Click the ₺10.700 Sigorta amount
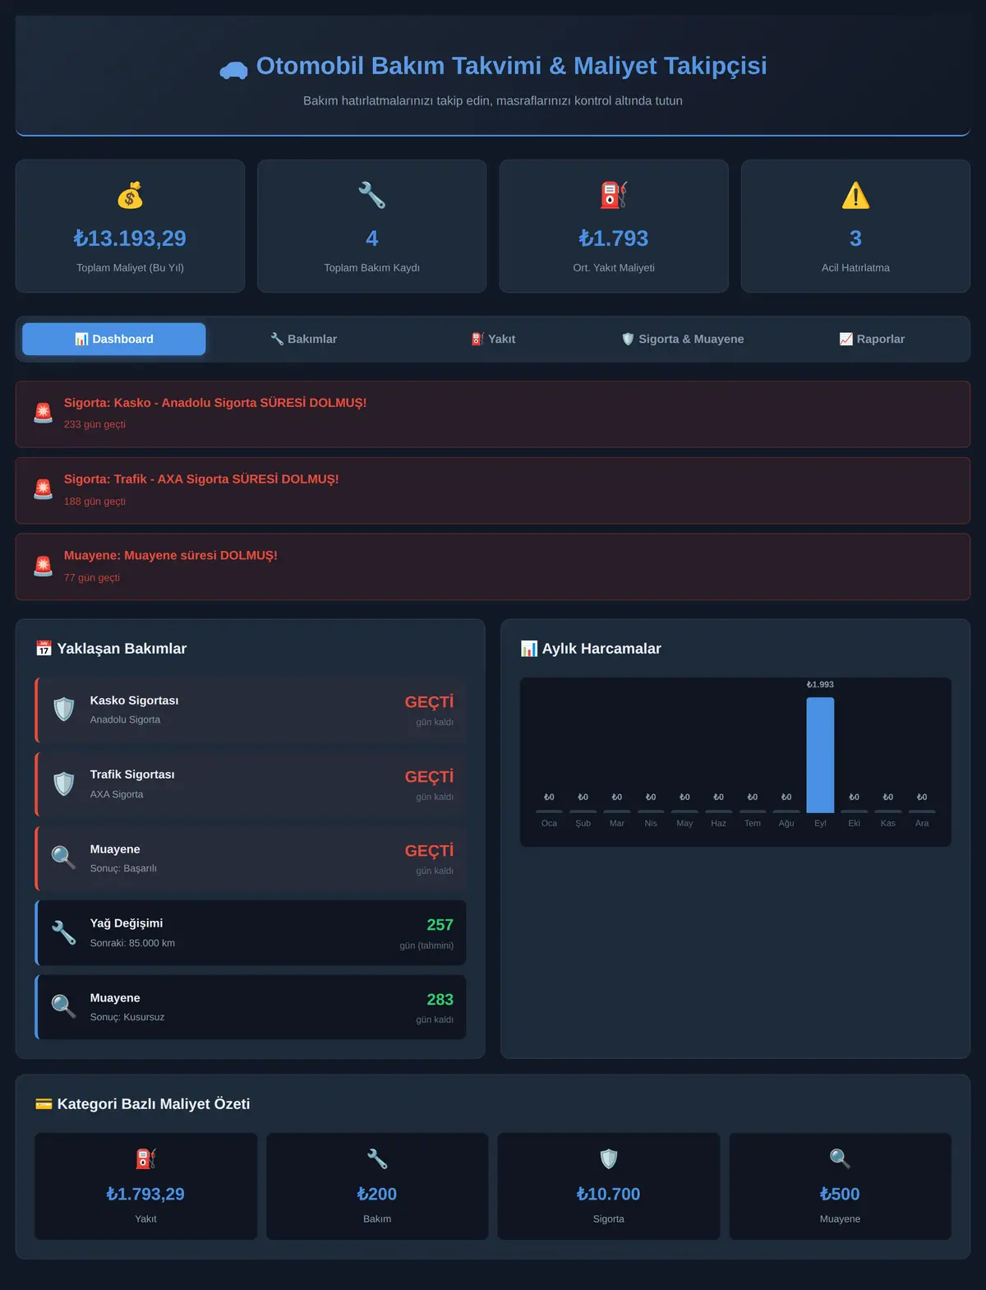The image size is (986, 1290). [609, 1194]
